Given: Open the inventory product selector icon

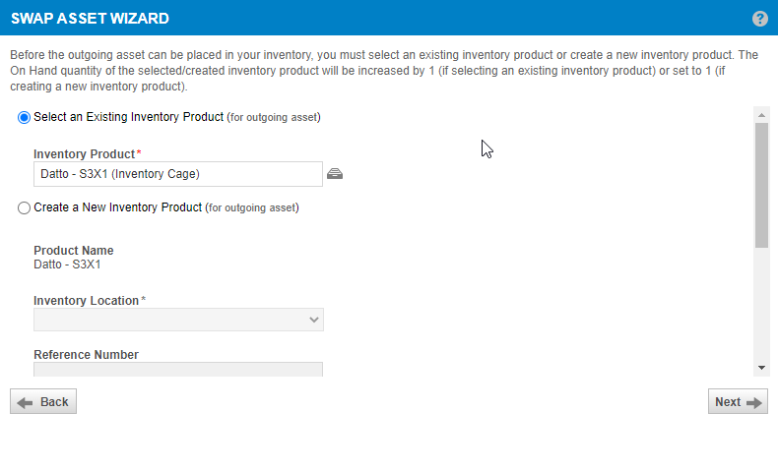Looking at the screenshot, I should [335, 174].
